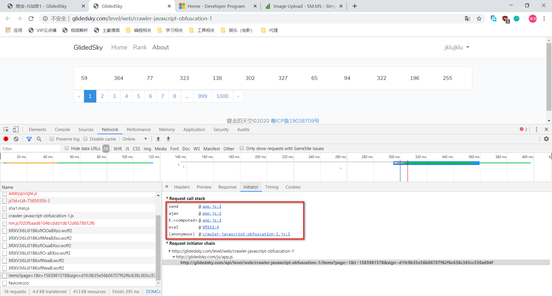The image size is (552, 296).
Task: Click the uBlock extension icon
Action: tap(505, 19)
